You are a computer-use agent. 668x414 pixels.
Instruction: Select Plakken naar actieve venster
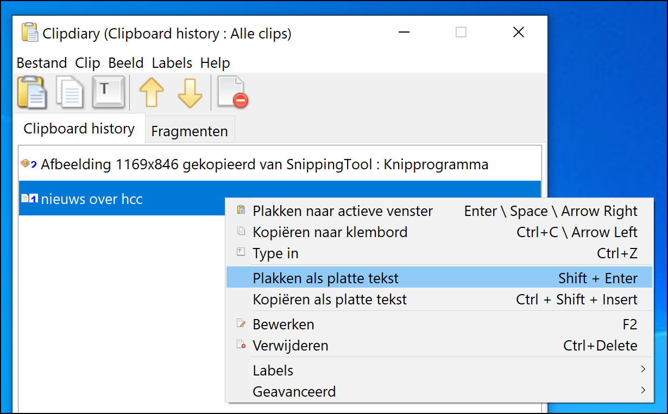click(342, 211)
